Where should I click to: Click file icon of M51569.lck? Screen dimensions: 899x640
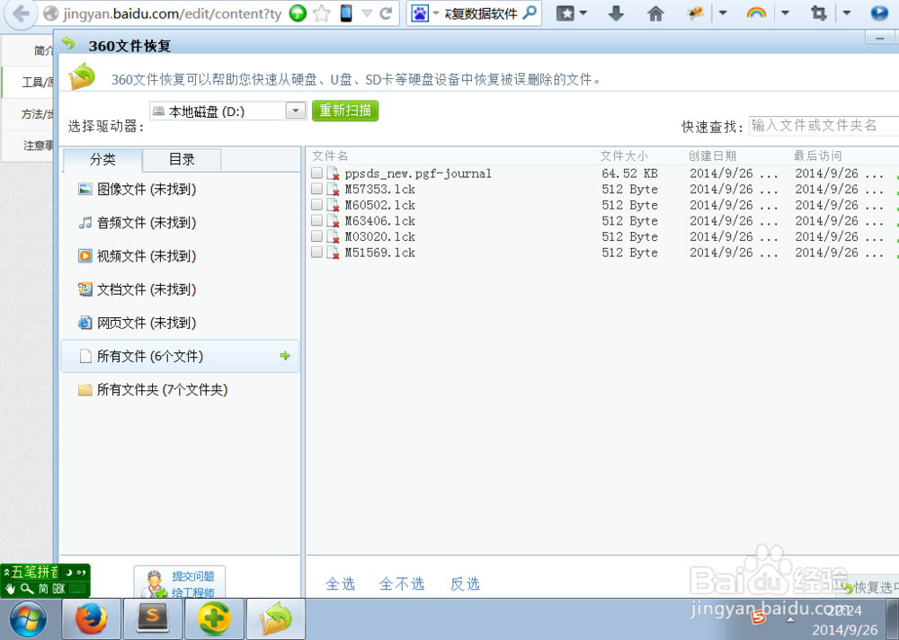[x=334, y=253]
